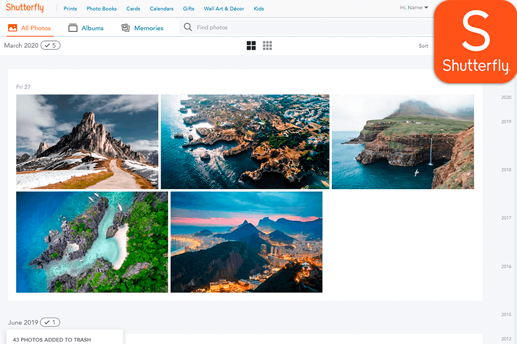
Task: Jump to 2012 on the timeline
Action: (506, 339)
